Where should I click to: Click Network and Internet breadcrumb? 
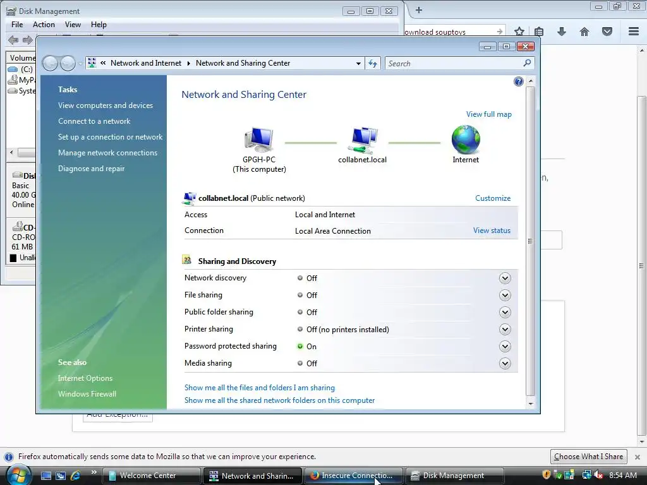click(x=146, y=63)
